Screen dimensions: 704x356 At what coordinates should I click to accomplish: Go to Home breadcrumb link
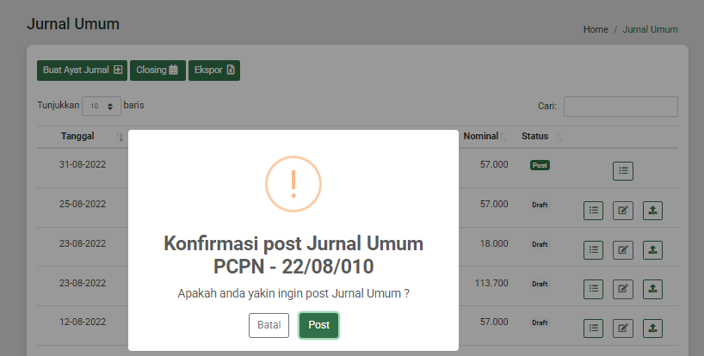(596, 29)
